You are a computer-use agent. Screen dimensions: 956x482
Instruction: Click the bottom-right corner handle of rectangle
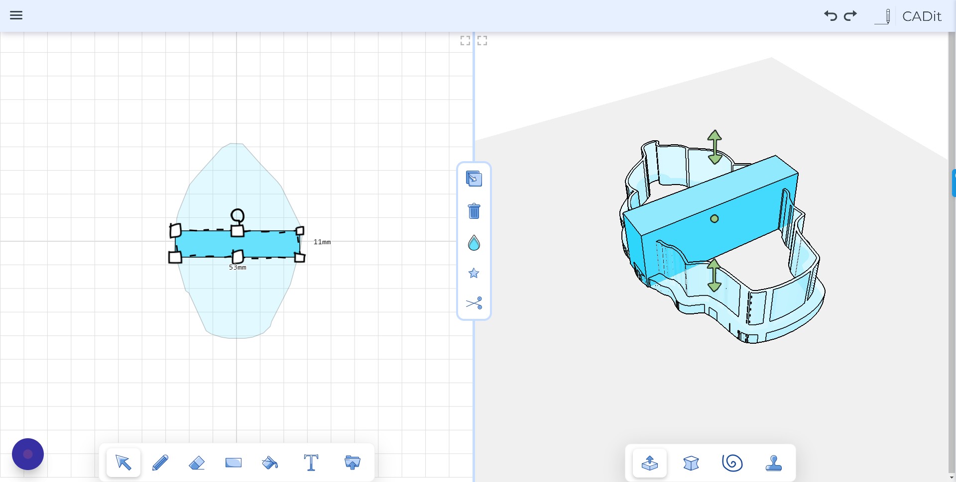[x=300, y=257]
